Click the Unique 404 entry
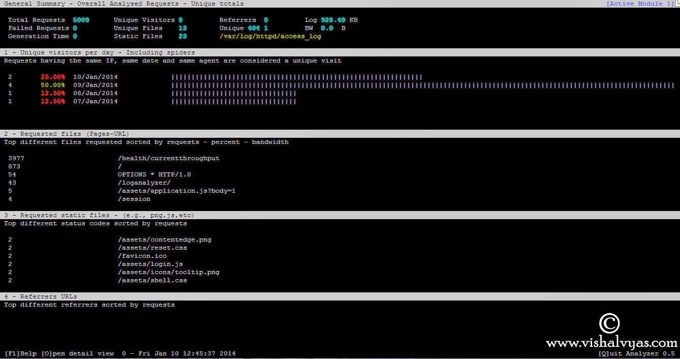Image resolution: width=680 pixels, height=359 pixels. (243, 28)
